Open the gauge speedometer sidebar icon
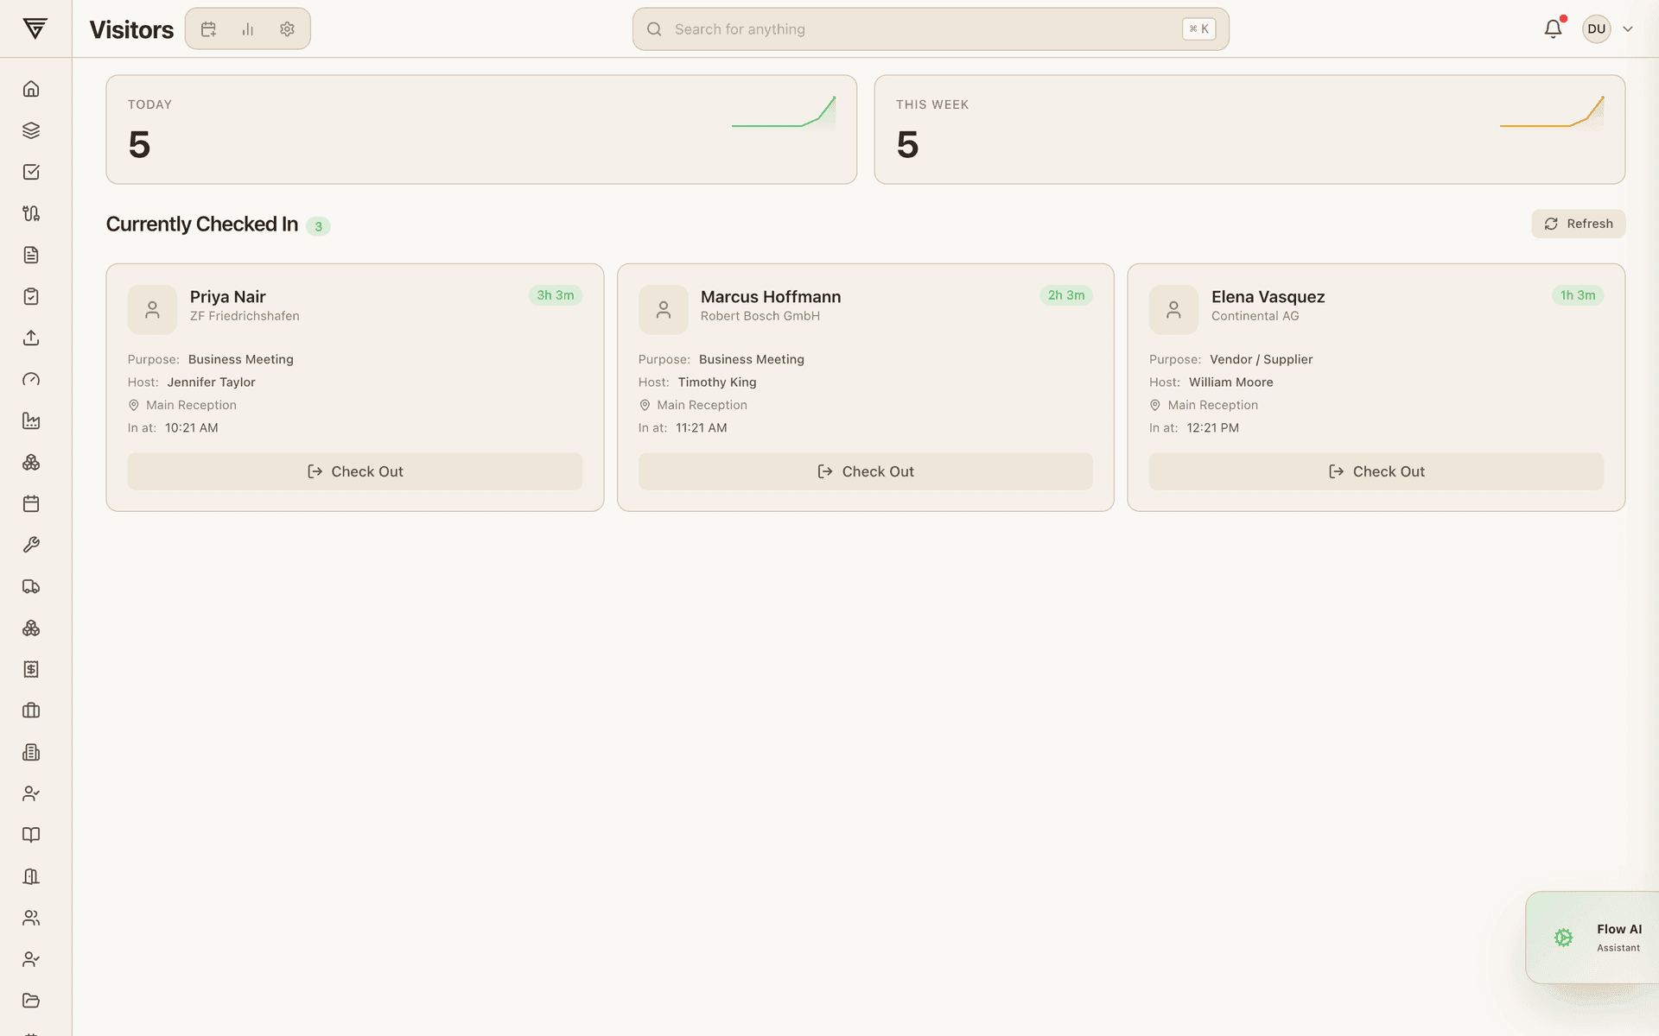 pyautogui.click(x=31, y=379)
